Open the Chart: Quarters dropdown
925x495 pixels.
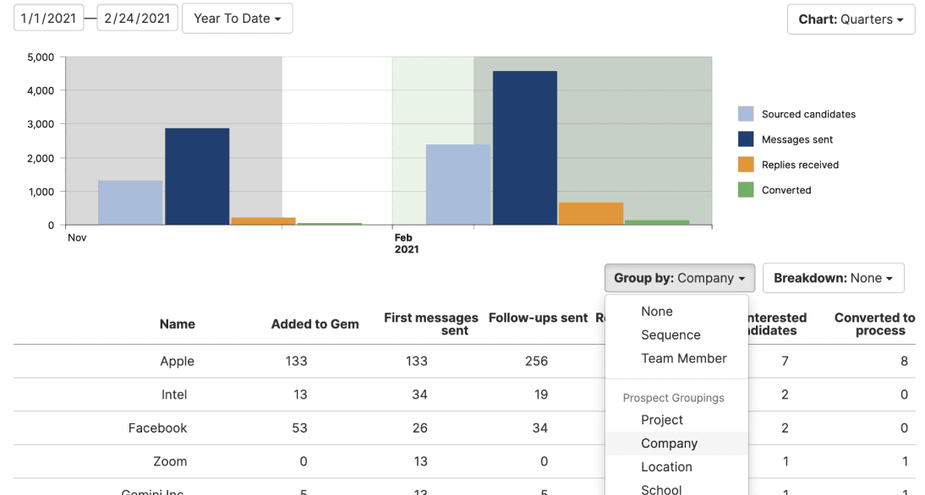pyautogui.click(x=851, y=19)
